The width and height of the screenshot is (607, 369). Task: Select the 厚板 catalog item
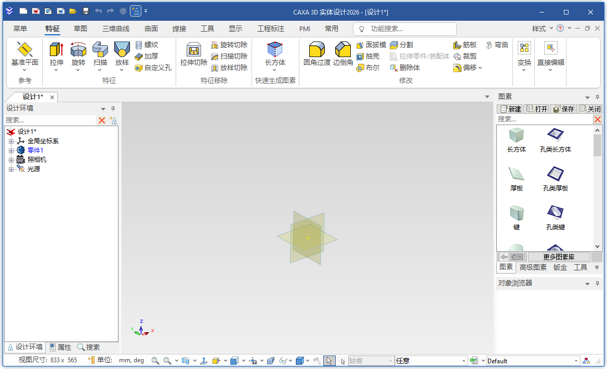click(x=517, y=179)
